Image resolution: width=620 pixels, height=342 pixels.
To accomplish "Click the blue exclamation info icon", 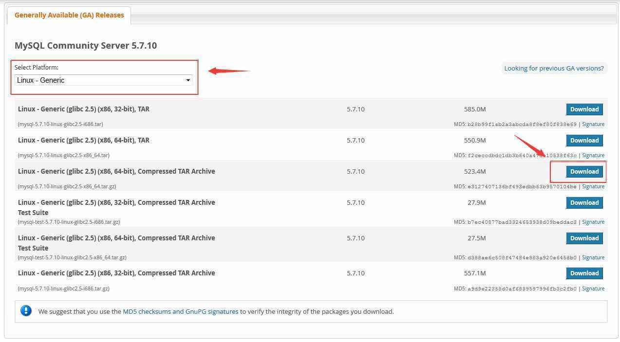I will (x=26, y=311).
